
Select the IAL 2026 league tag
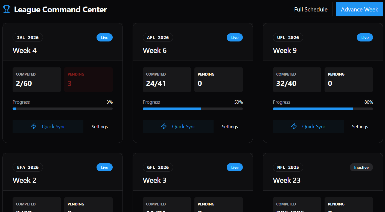pos(28,37)
